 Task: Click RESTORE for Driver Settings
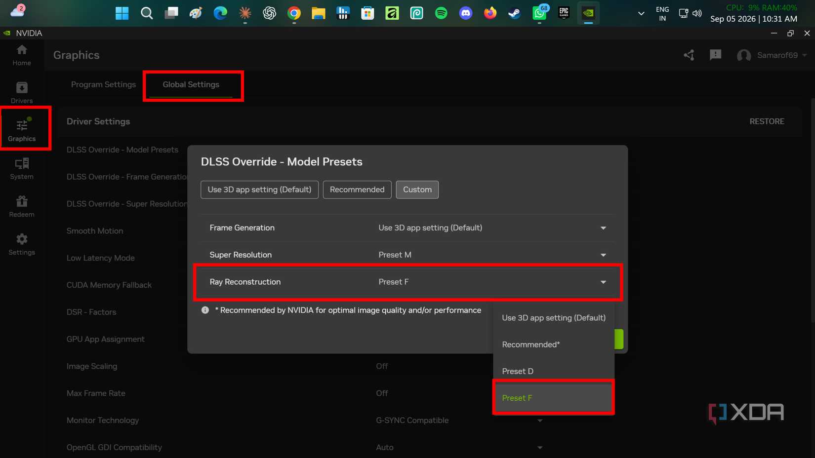pos(767,121)
